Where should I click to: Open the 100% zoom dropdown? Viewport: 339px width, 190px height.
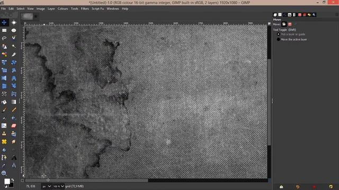pyautogui.click(x=58, y=186)
